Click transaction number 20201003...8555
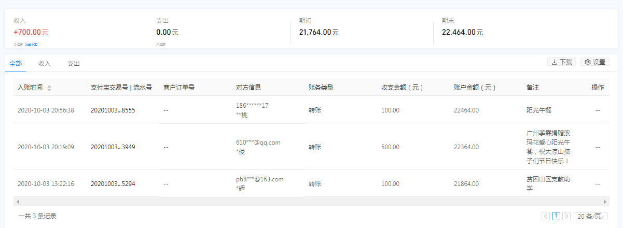The height and width of the screenshot is (228, 623). 113,110
